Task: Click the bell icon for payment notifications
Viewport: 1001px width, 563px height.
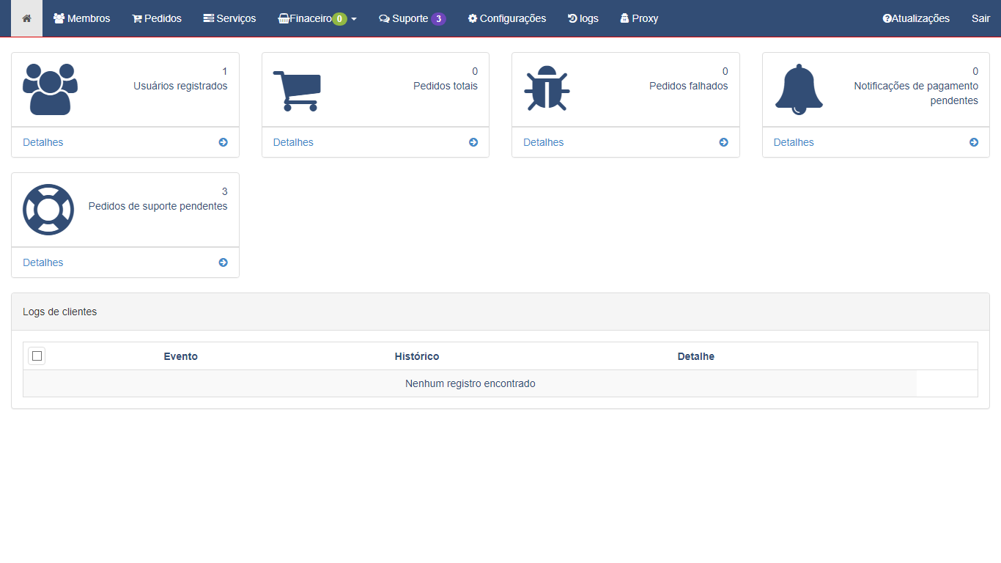Action: (x=799, y=89)
